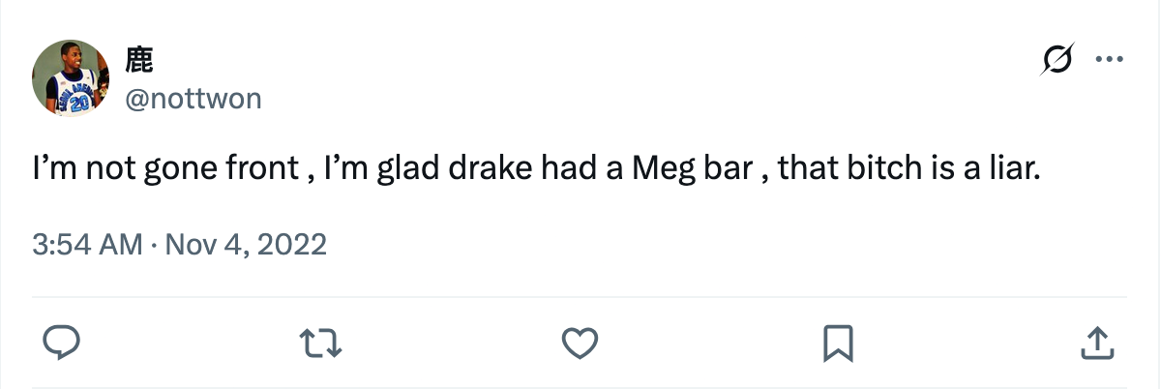Like the tweet with the heart icon
Image resolution: width=1161 pixels, height=389 pixels.
click(x=580, y=342)
